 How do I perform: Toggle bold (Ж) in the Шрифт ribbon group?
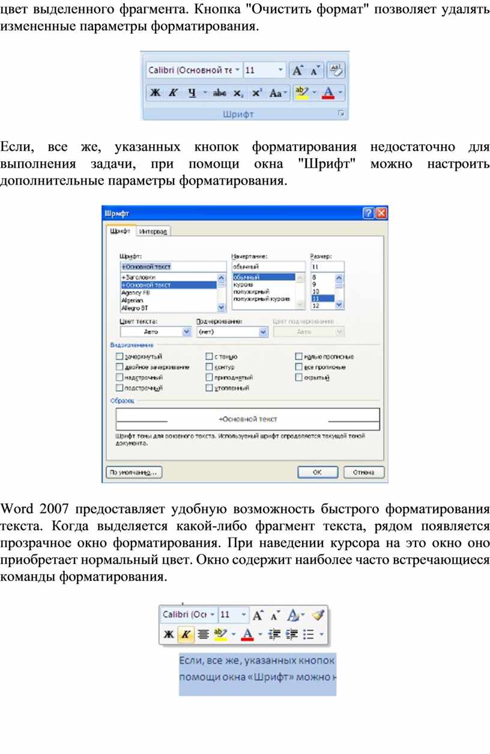[155, 93]
